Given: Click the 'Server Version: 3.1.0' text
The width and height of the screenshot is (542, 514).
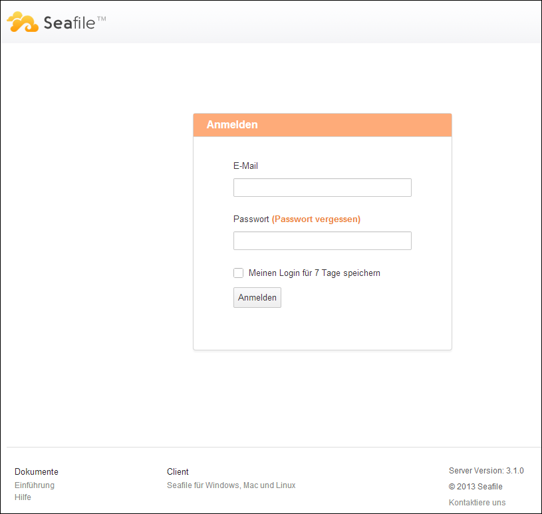Looking at the screenshot, I should click(486, 471).
